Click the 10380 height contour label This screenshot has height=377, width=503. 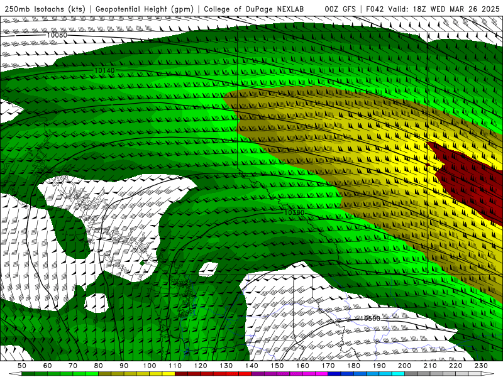294,212
